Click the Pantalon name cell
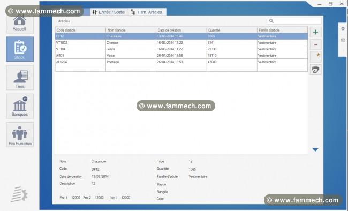This screenshot has height=211, width=348. coord(131,62)
